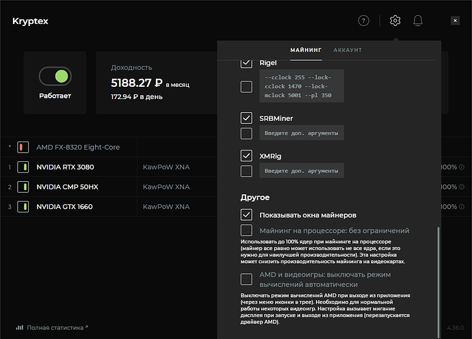
Task: Click KawPoW XNA in RTX 3080 row
Action: pyautogui.click(x=166, y=167)
